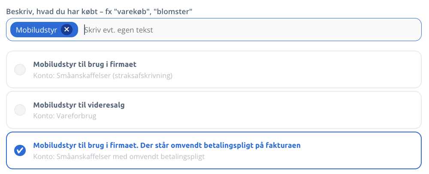
Task: Choose the 'Mobiludstyr til videresalg' title
Action: tap(79, 105)
